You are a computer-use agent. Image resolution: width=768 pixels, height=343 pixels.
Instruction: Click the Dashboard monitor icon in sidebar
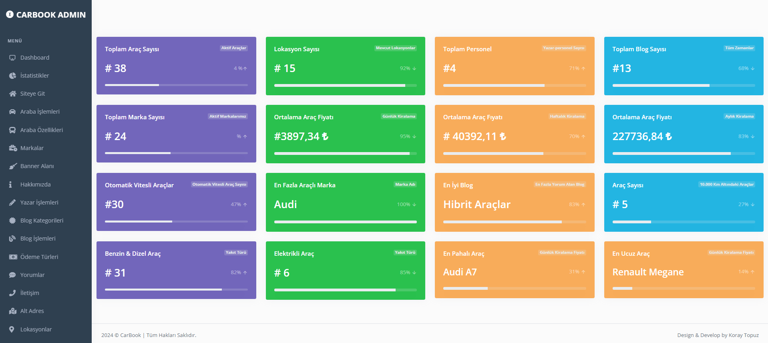coord(12,58)
